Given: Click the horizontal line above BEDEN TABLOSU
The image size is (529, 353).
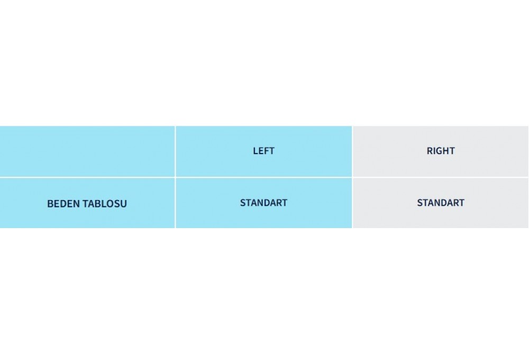Looking at the screenshot, I should [87, 177].
